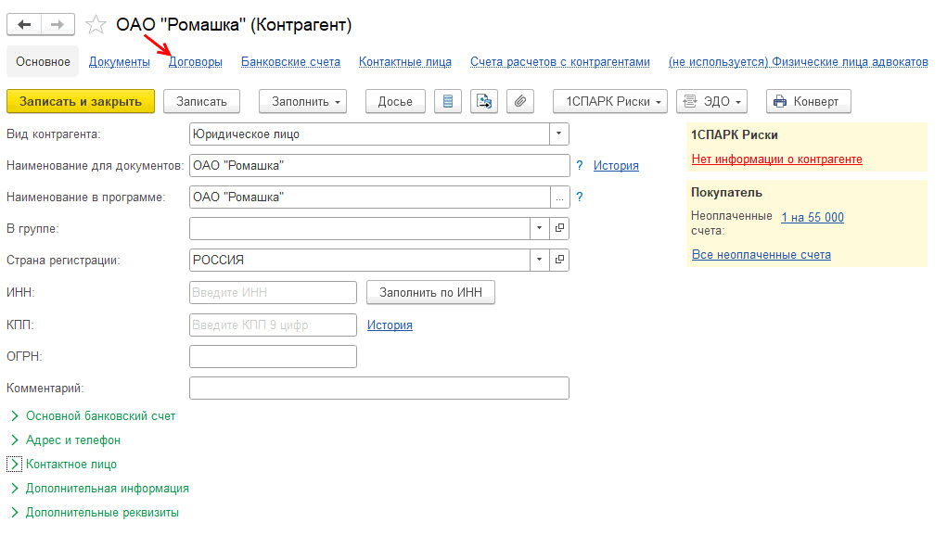Image resolution: width=947 pixels, height=548 pixels.
Task: Open attached files via paperclip icon
Action: [x=520, y=101]
